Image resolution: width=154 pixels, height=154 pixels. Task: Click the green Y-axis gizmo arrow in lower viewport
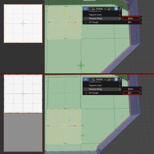point(64,115)
